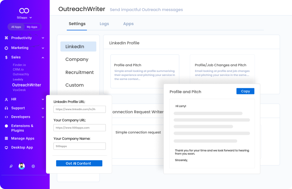Open Desktop App menu item
The width and height of the screenshot is (292, 189).
tap(22, 148)
